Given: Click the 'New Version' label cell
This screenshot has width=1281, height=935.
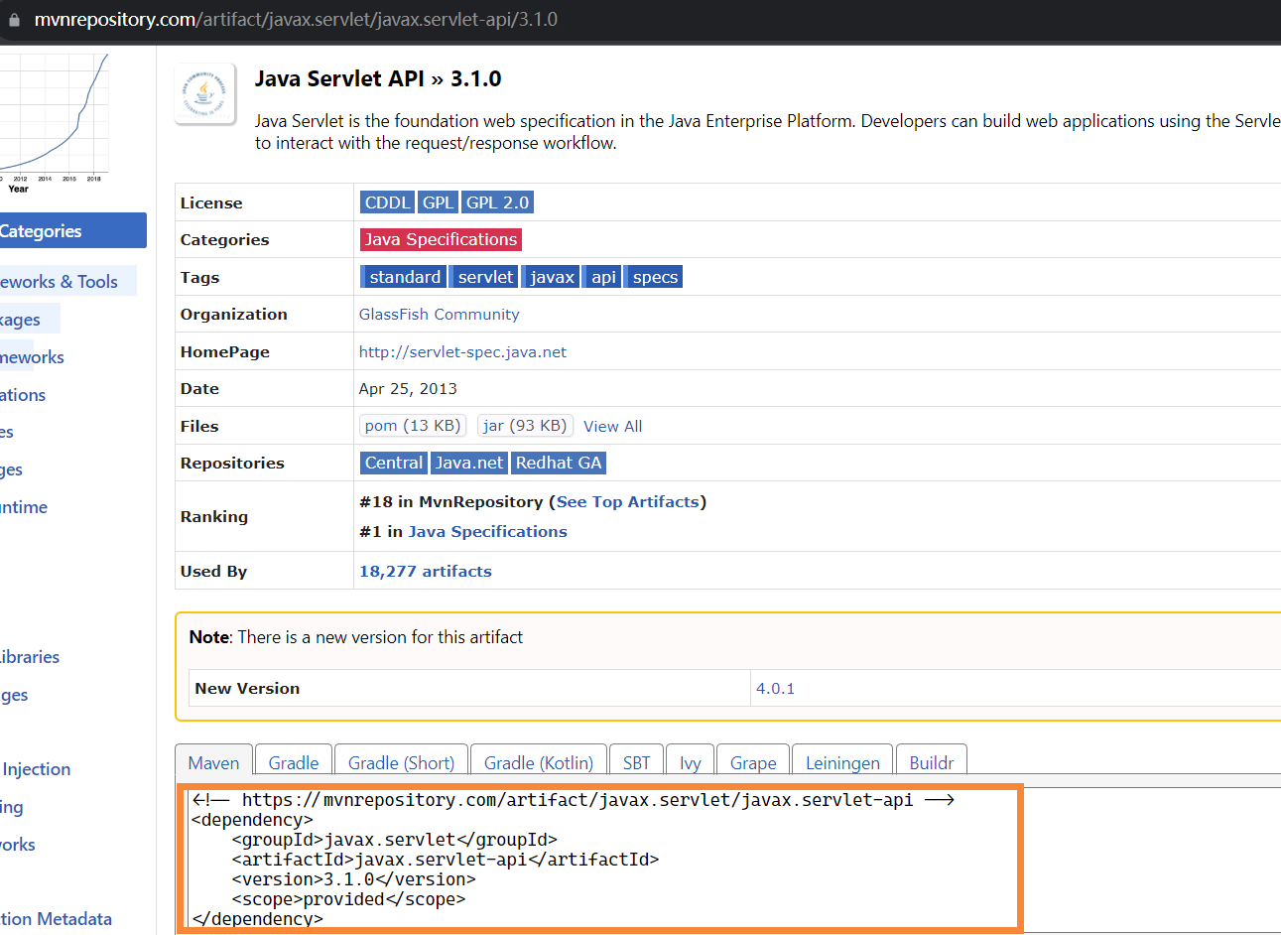Looking at the screenshot, I should pos(469,689).
